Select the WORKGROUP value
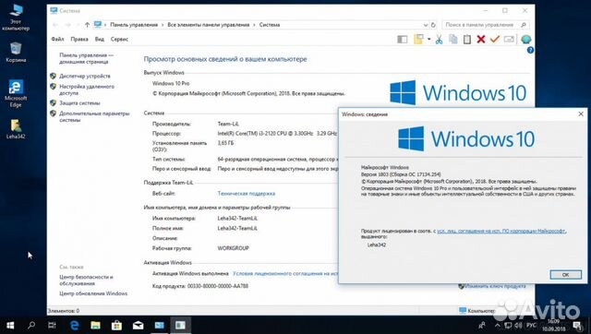This screenshot has width=591, height=334. click(234, 248)
